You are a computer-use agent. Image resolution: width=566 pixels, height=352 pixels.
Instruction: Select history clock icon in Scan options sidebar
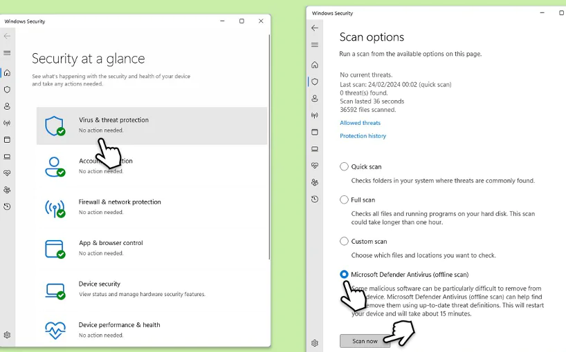click(315, 199)
